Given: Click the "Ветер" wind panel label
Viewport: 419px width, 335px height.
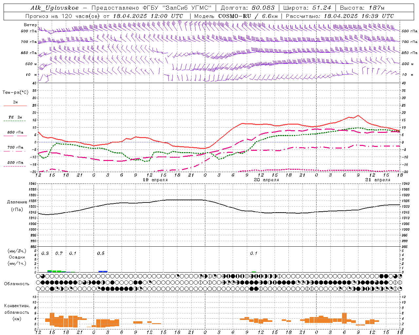Looking at the screenshot, I should pyautogui.click(x=30, y=25).
